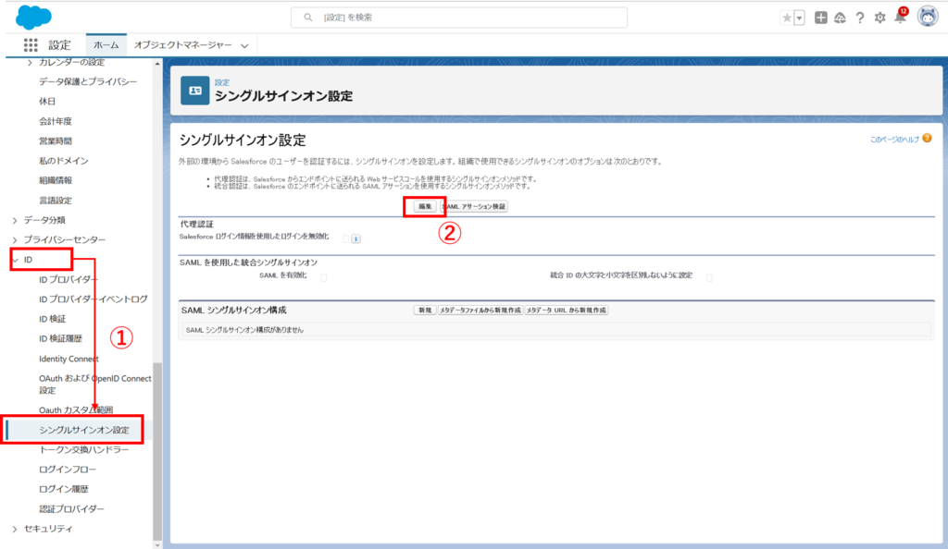Screen dimensions: 948x549
Task: Open 営業時間 in the sidebar
Action: pyautogui.click(x=56, y=141)
